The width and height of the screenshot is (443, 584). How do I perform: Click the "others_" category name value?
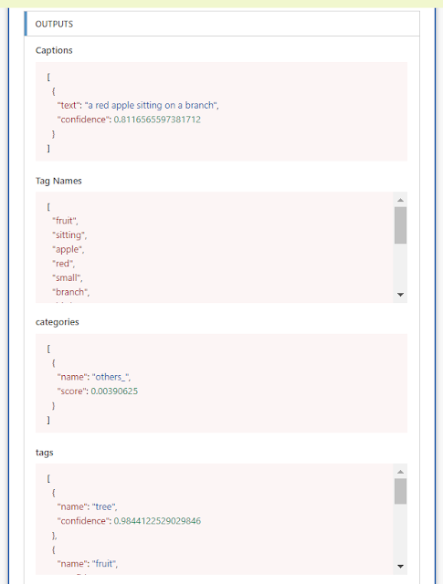coord(111,377)
